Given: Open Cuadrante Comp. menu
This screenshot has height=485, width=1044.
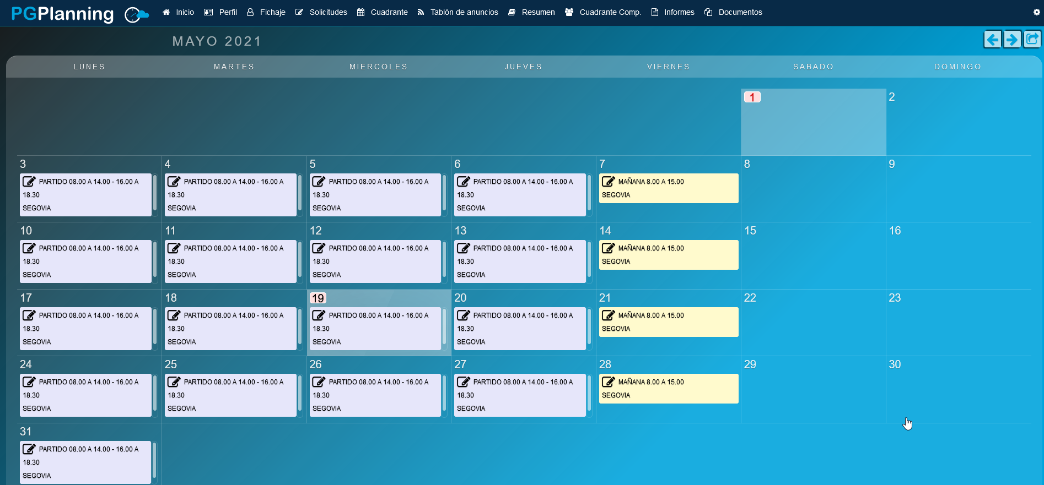Looking at the screenshot, I should [x=603, y=12].
